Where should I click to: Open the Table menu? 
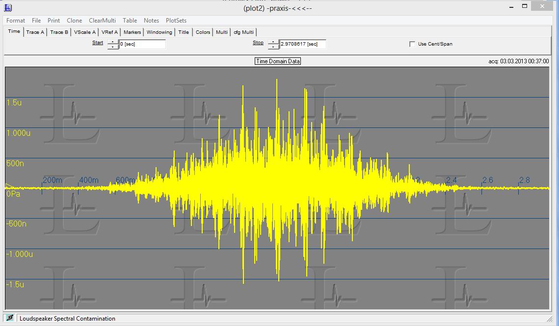130,21
